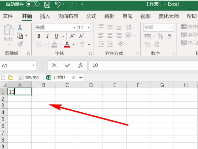Viewport: 198px width, 149px height.
Task: Select cell C3 in the worksheet
Action: click(x=67, y=105)
